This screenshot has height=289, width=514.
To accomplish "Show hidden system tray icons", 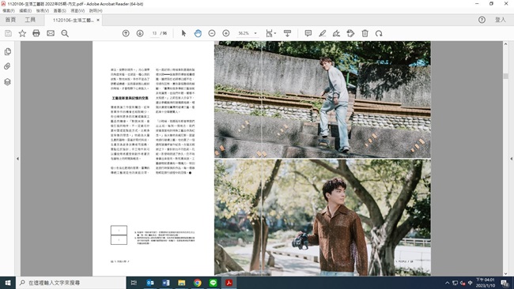I will (x=447, y=283).
